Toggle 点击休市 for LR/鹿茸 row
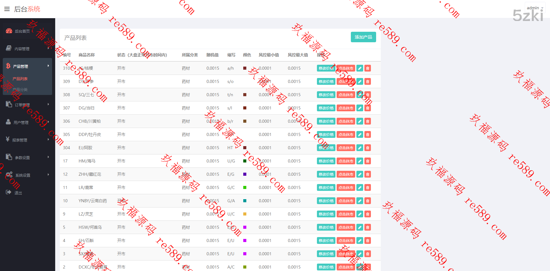This screenshot has width=550, height=271. tap(346, 187)
